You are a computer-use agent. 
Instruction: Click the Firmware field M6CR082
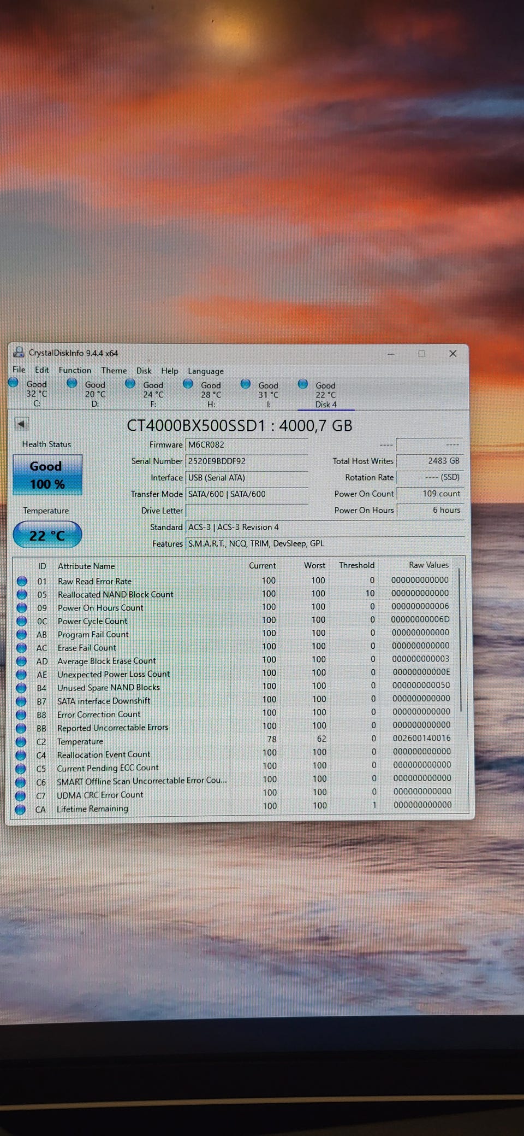(247, 445)
